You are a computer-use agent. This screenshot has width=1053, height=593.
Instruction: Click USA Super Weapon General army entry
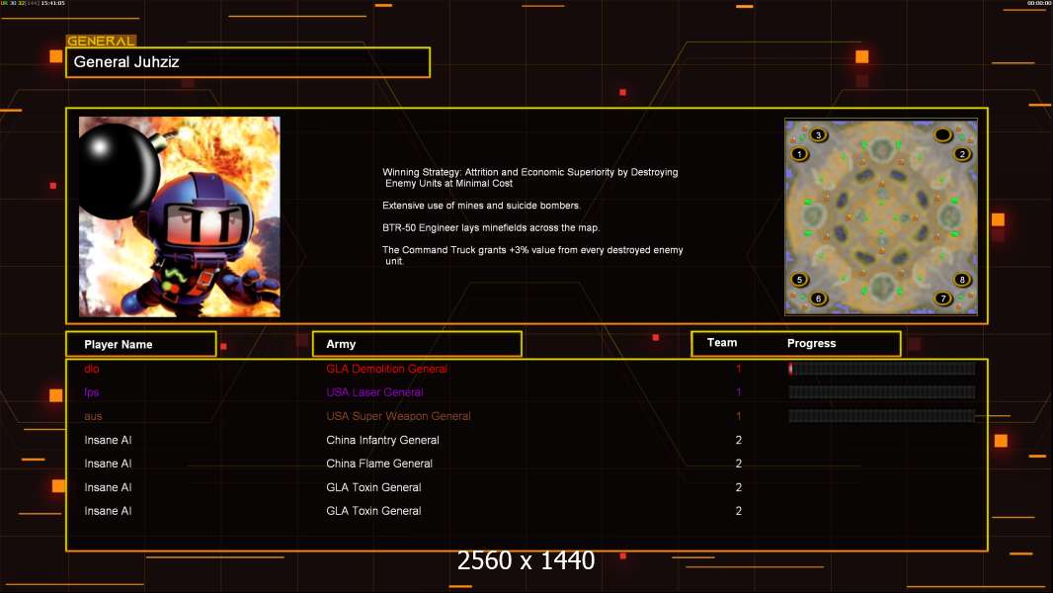point(398,416)
